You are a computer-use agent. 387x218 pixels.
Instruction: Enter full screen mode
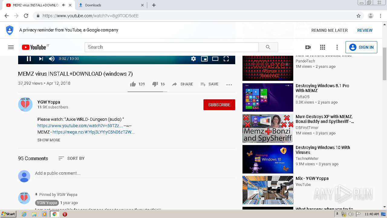226,59
